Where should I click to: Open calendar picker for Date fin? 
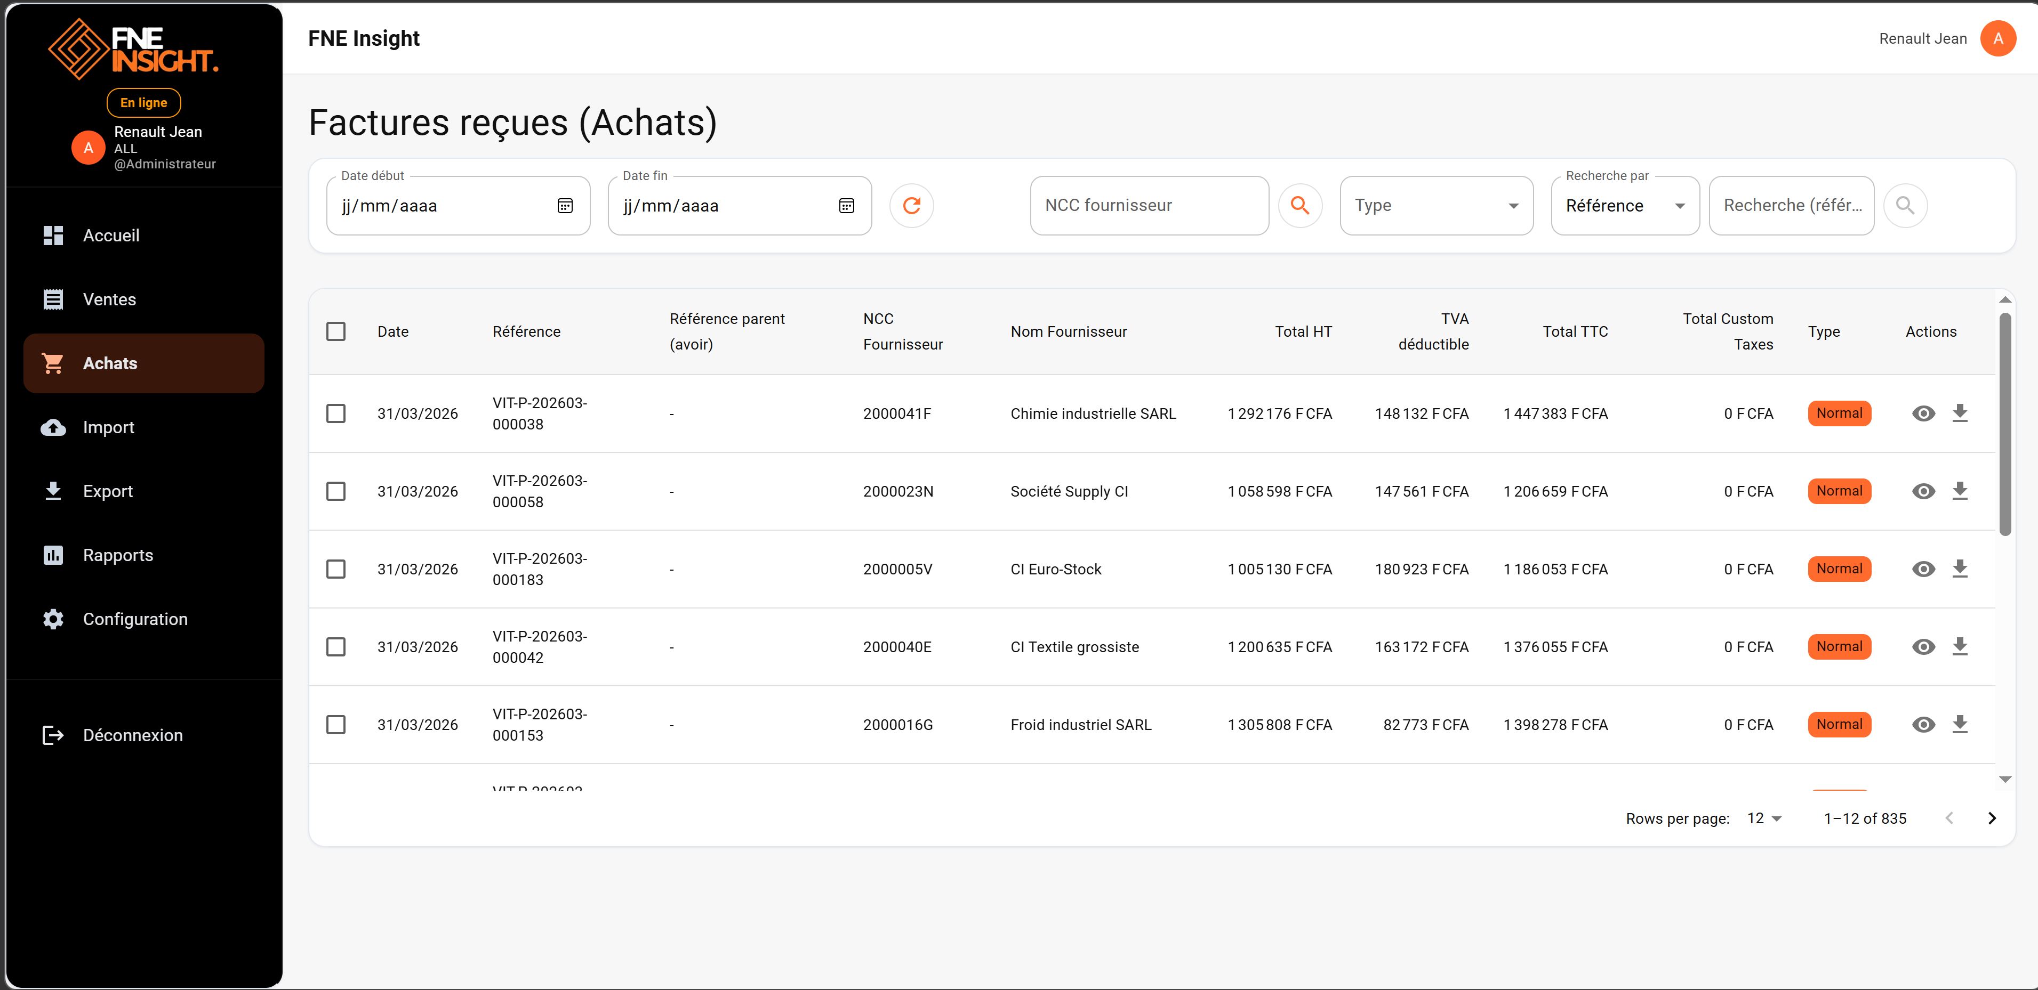[847, 206]
